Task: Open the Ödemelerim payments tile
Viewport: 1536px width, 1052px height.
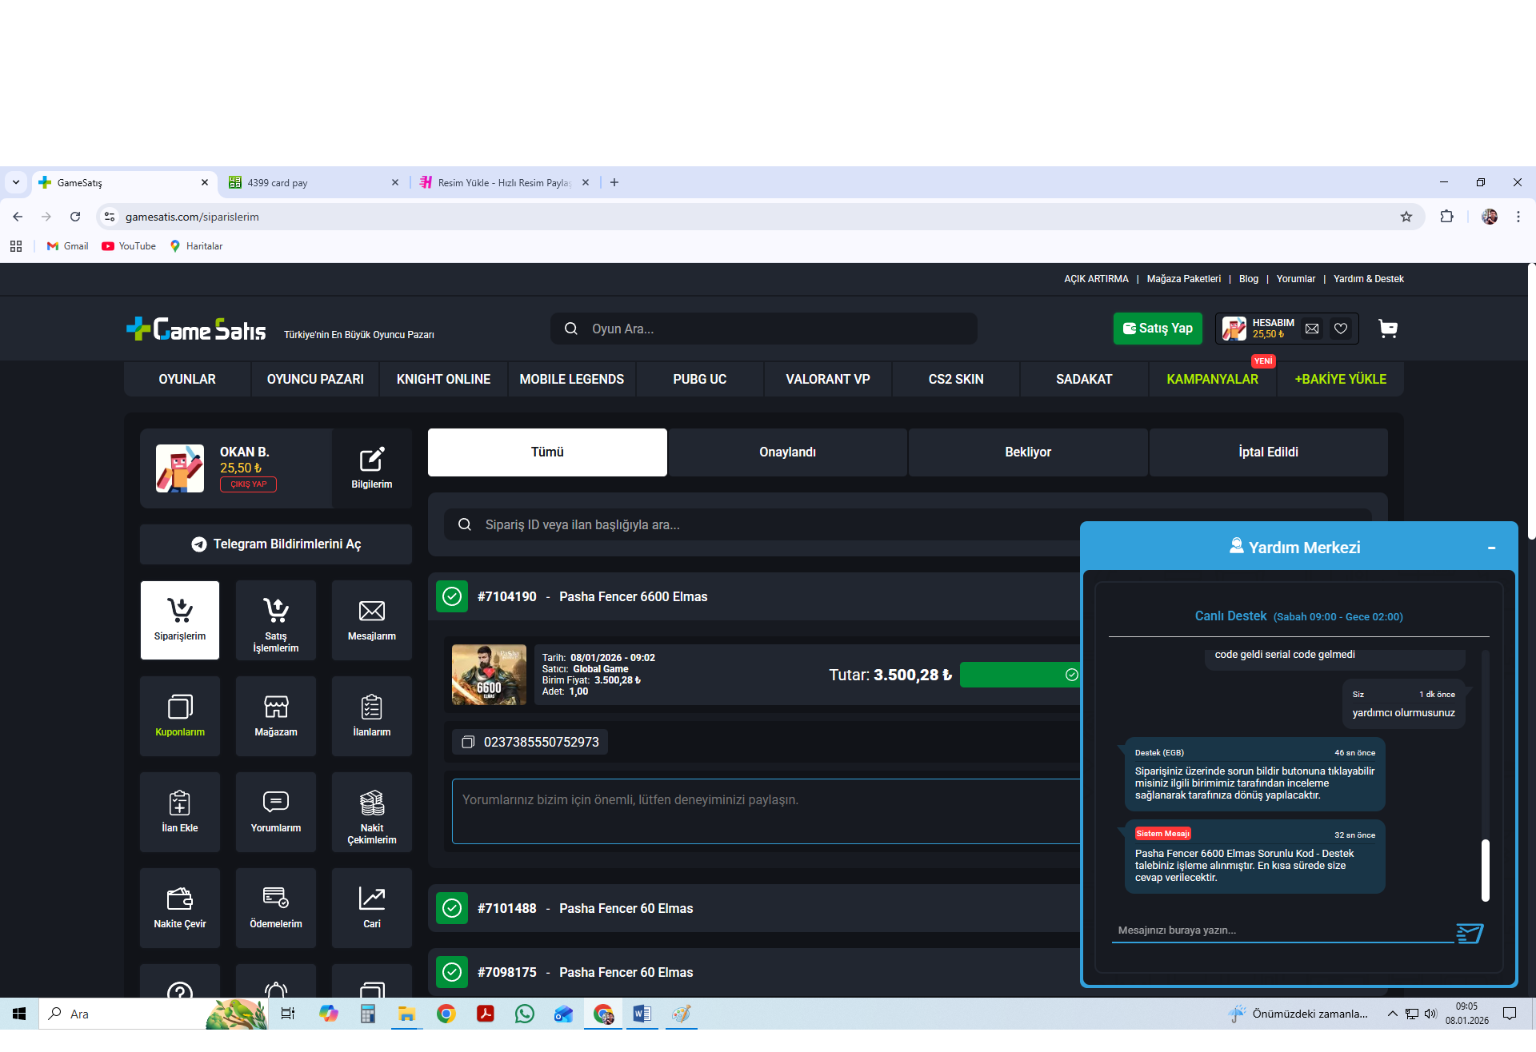Action: [x=276, y=908]
